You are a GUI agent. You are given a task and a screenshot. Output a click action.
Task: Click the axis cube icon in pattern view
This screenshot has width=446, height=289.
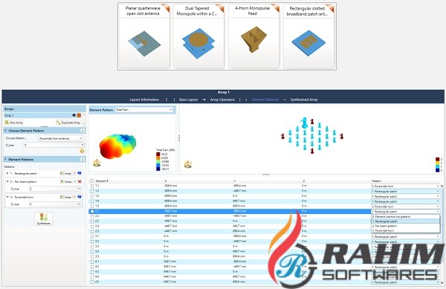pyautogui.click(x=97, y=163)
